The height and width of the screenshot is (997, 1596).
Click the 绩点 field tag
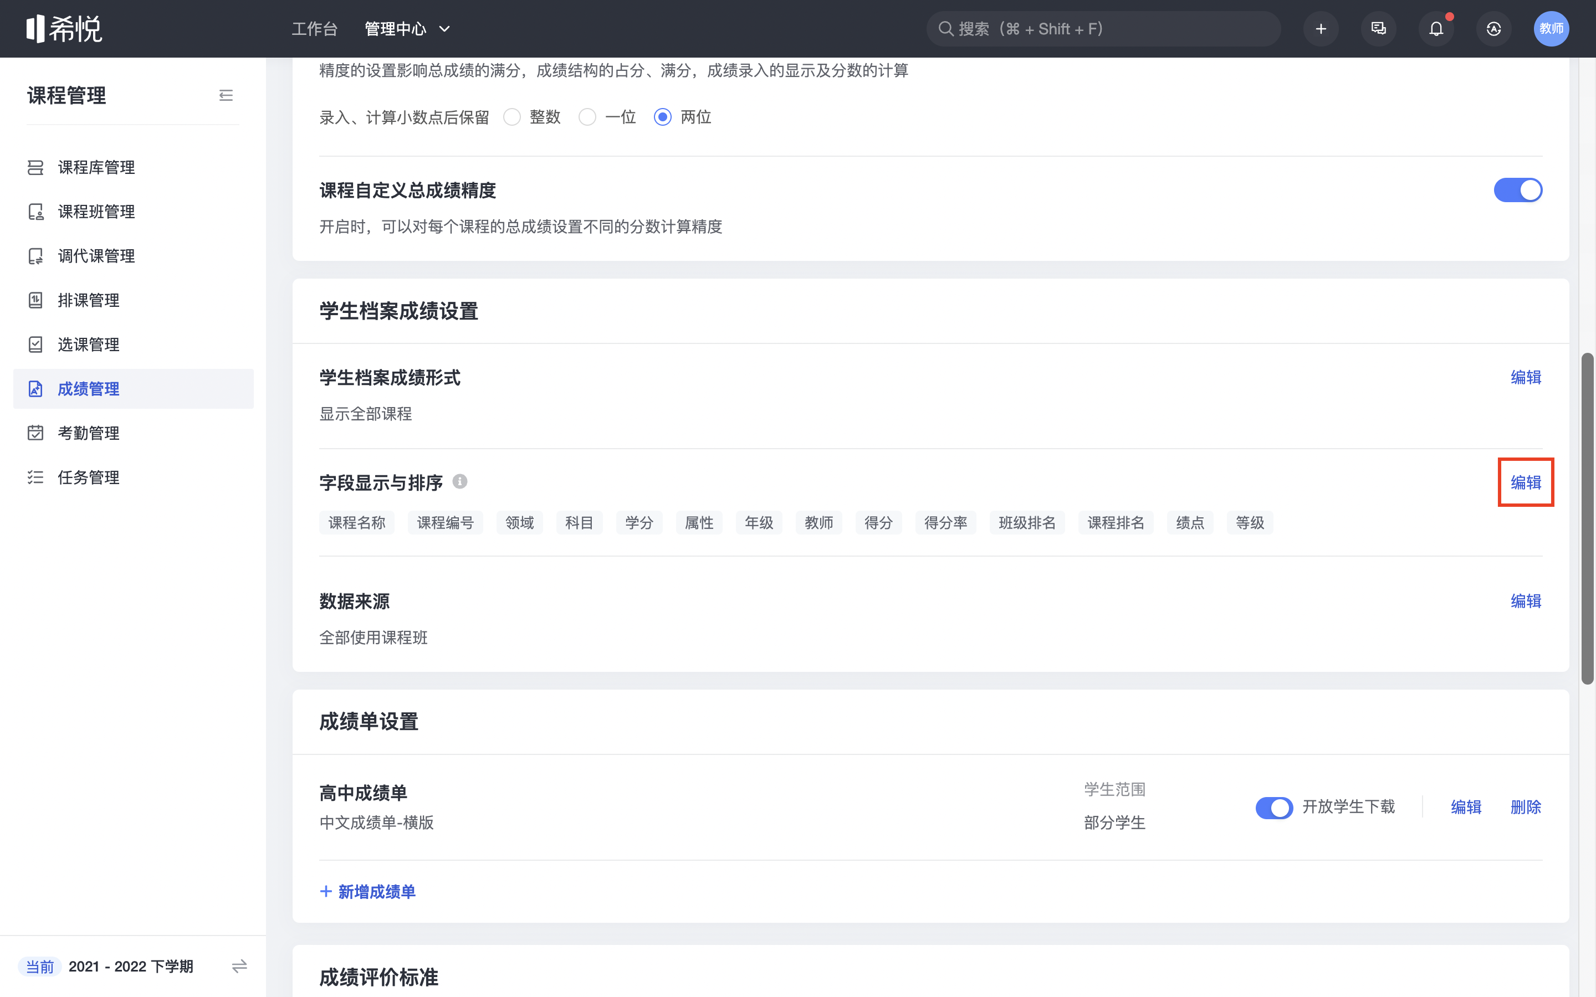[x=1190, y=523]
